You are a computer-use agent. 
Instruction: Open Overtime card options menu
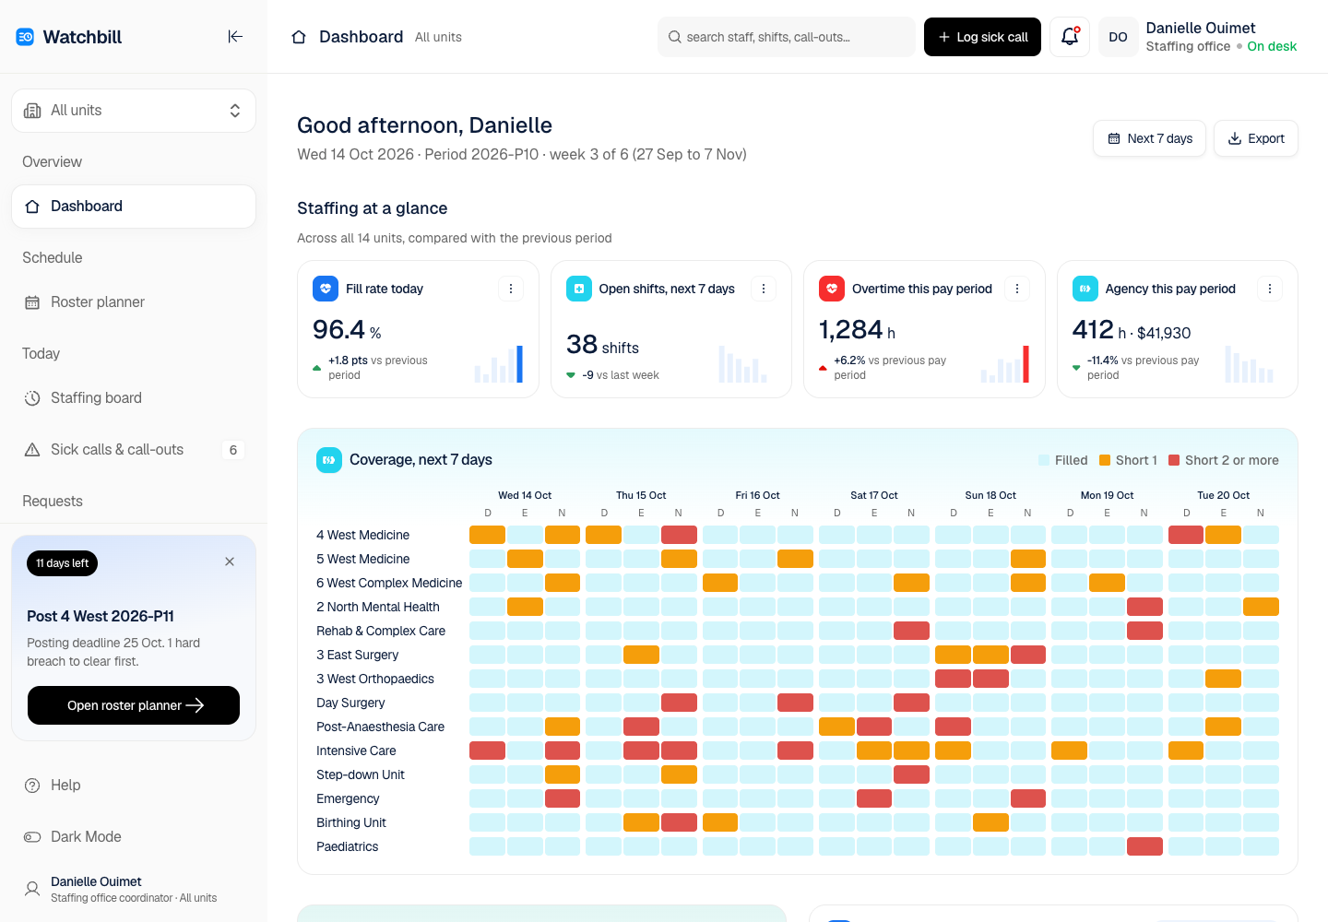(x=1017, y=289)
